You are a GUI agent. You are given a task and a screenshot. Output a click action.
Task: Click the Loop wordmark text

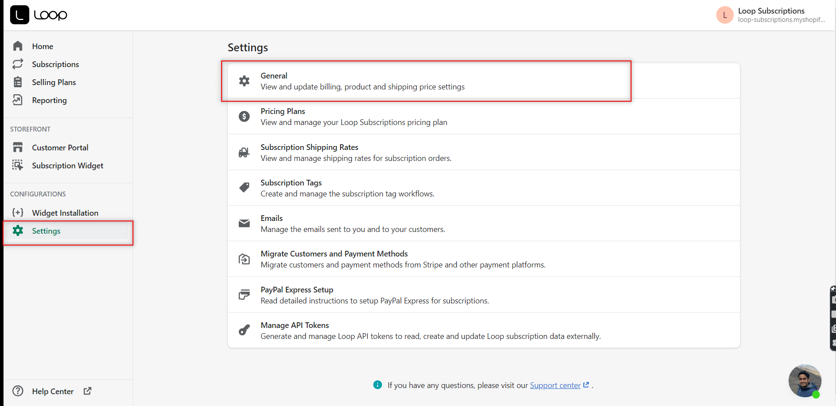tap(50, 15)
